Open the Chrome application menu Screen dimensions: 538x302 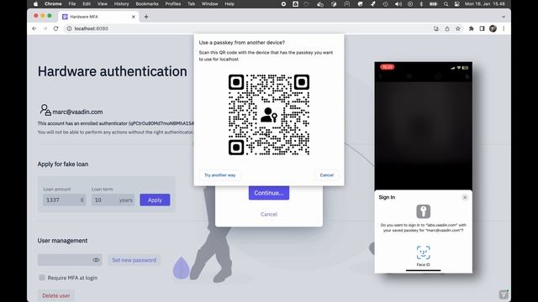(53, 4)
